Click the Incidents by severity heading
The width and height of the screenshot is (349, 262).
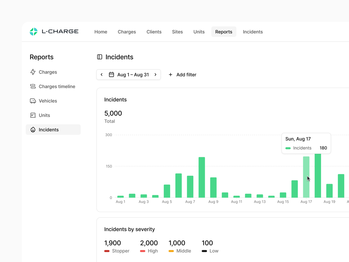click(129, 229)
